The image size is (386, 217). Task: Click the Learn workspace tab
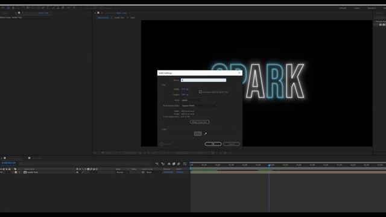click(x=356, y=8)
